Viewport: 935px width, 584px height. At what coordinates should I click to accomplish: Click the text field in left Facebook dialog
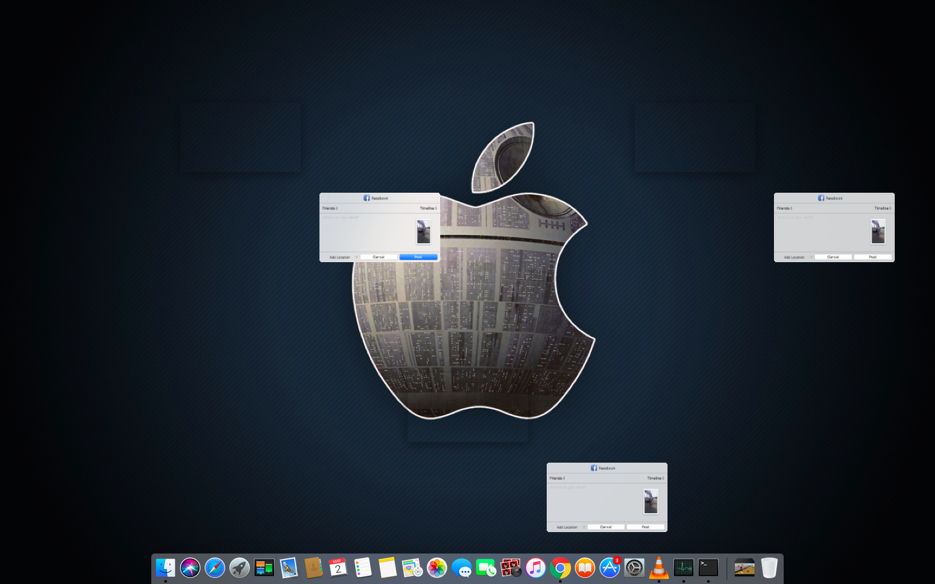click(x=368, y=232)
